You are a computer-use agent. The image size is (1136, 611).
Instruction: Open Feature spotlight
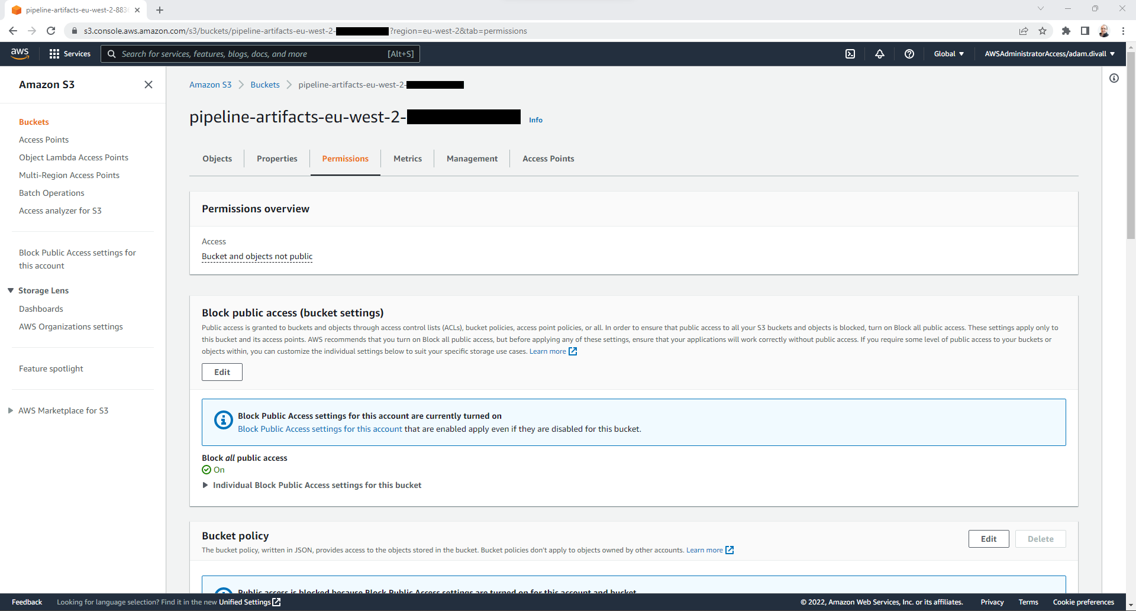click(x=51, y=368)
